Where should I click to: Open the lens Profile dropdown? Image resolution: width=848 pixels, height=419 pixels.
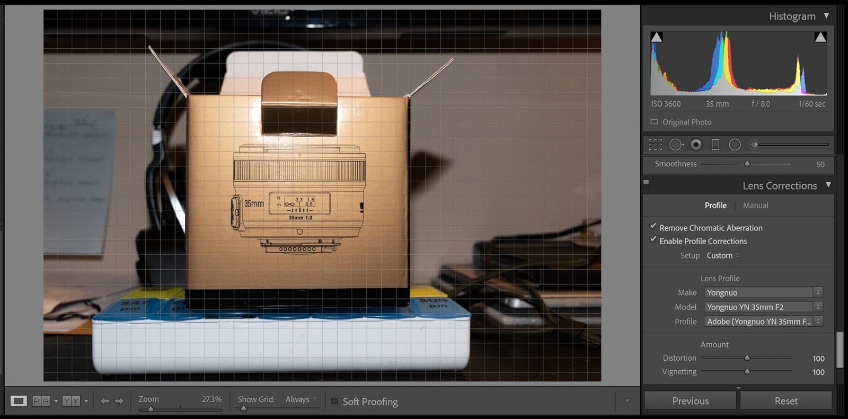click(763, 321)
